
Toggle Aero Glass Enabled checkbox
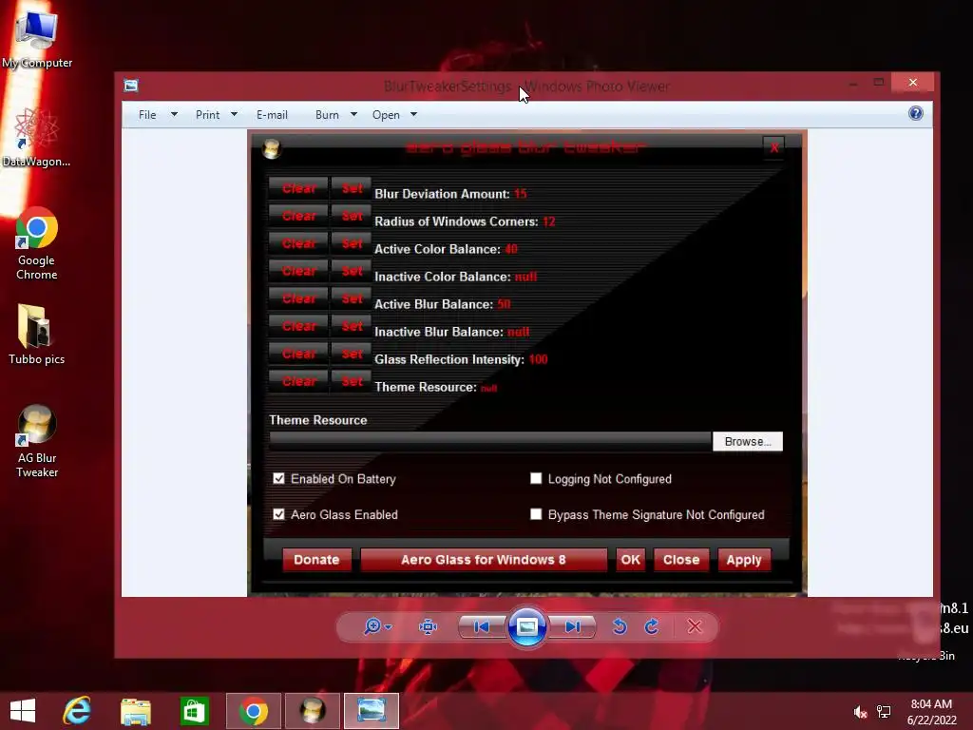point(278,514)
